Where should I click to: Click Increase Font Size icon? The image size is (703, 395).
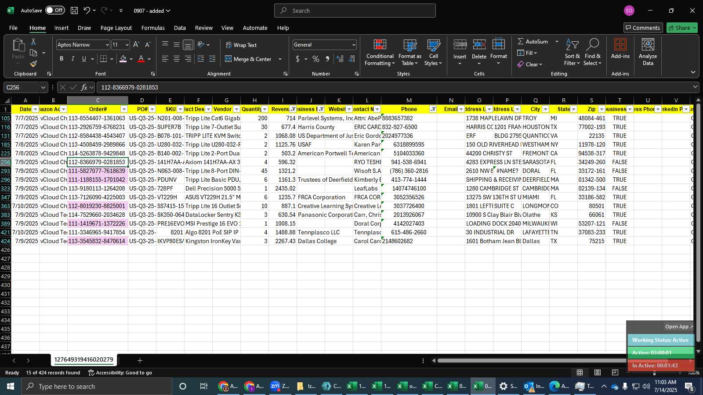click(136, 45)
